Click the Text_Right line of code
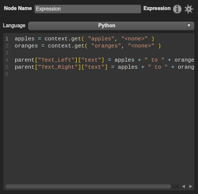This screenshot has height=194, width=198. (x=105, y=67)
